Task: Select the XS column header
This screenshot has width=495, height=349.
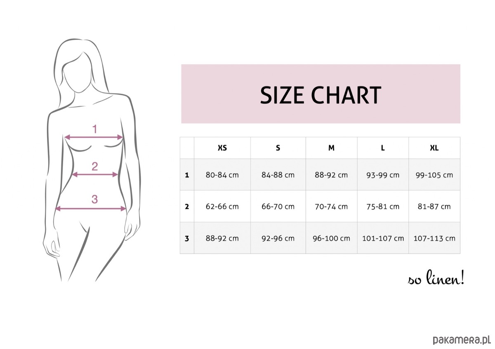Action: point(222,148)
